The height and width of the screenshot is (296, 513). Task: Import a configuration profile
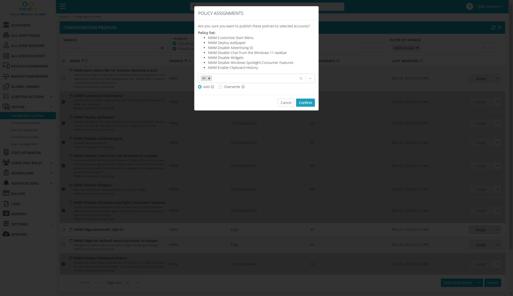coord(492,283)
